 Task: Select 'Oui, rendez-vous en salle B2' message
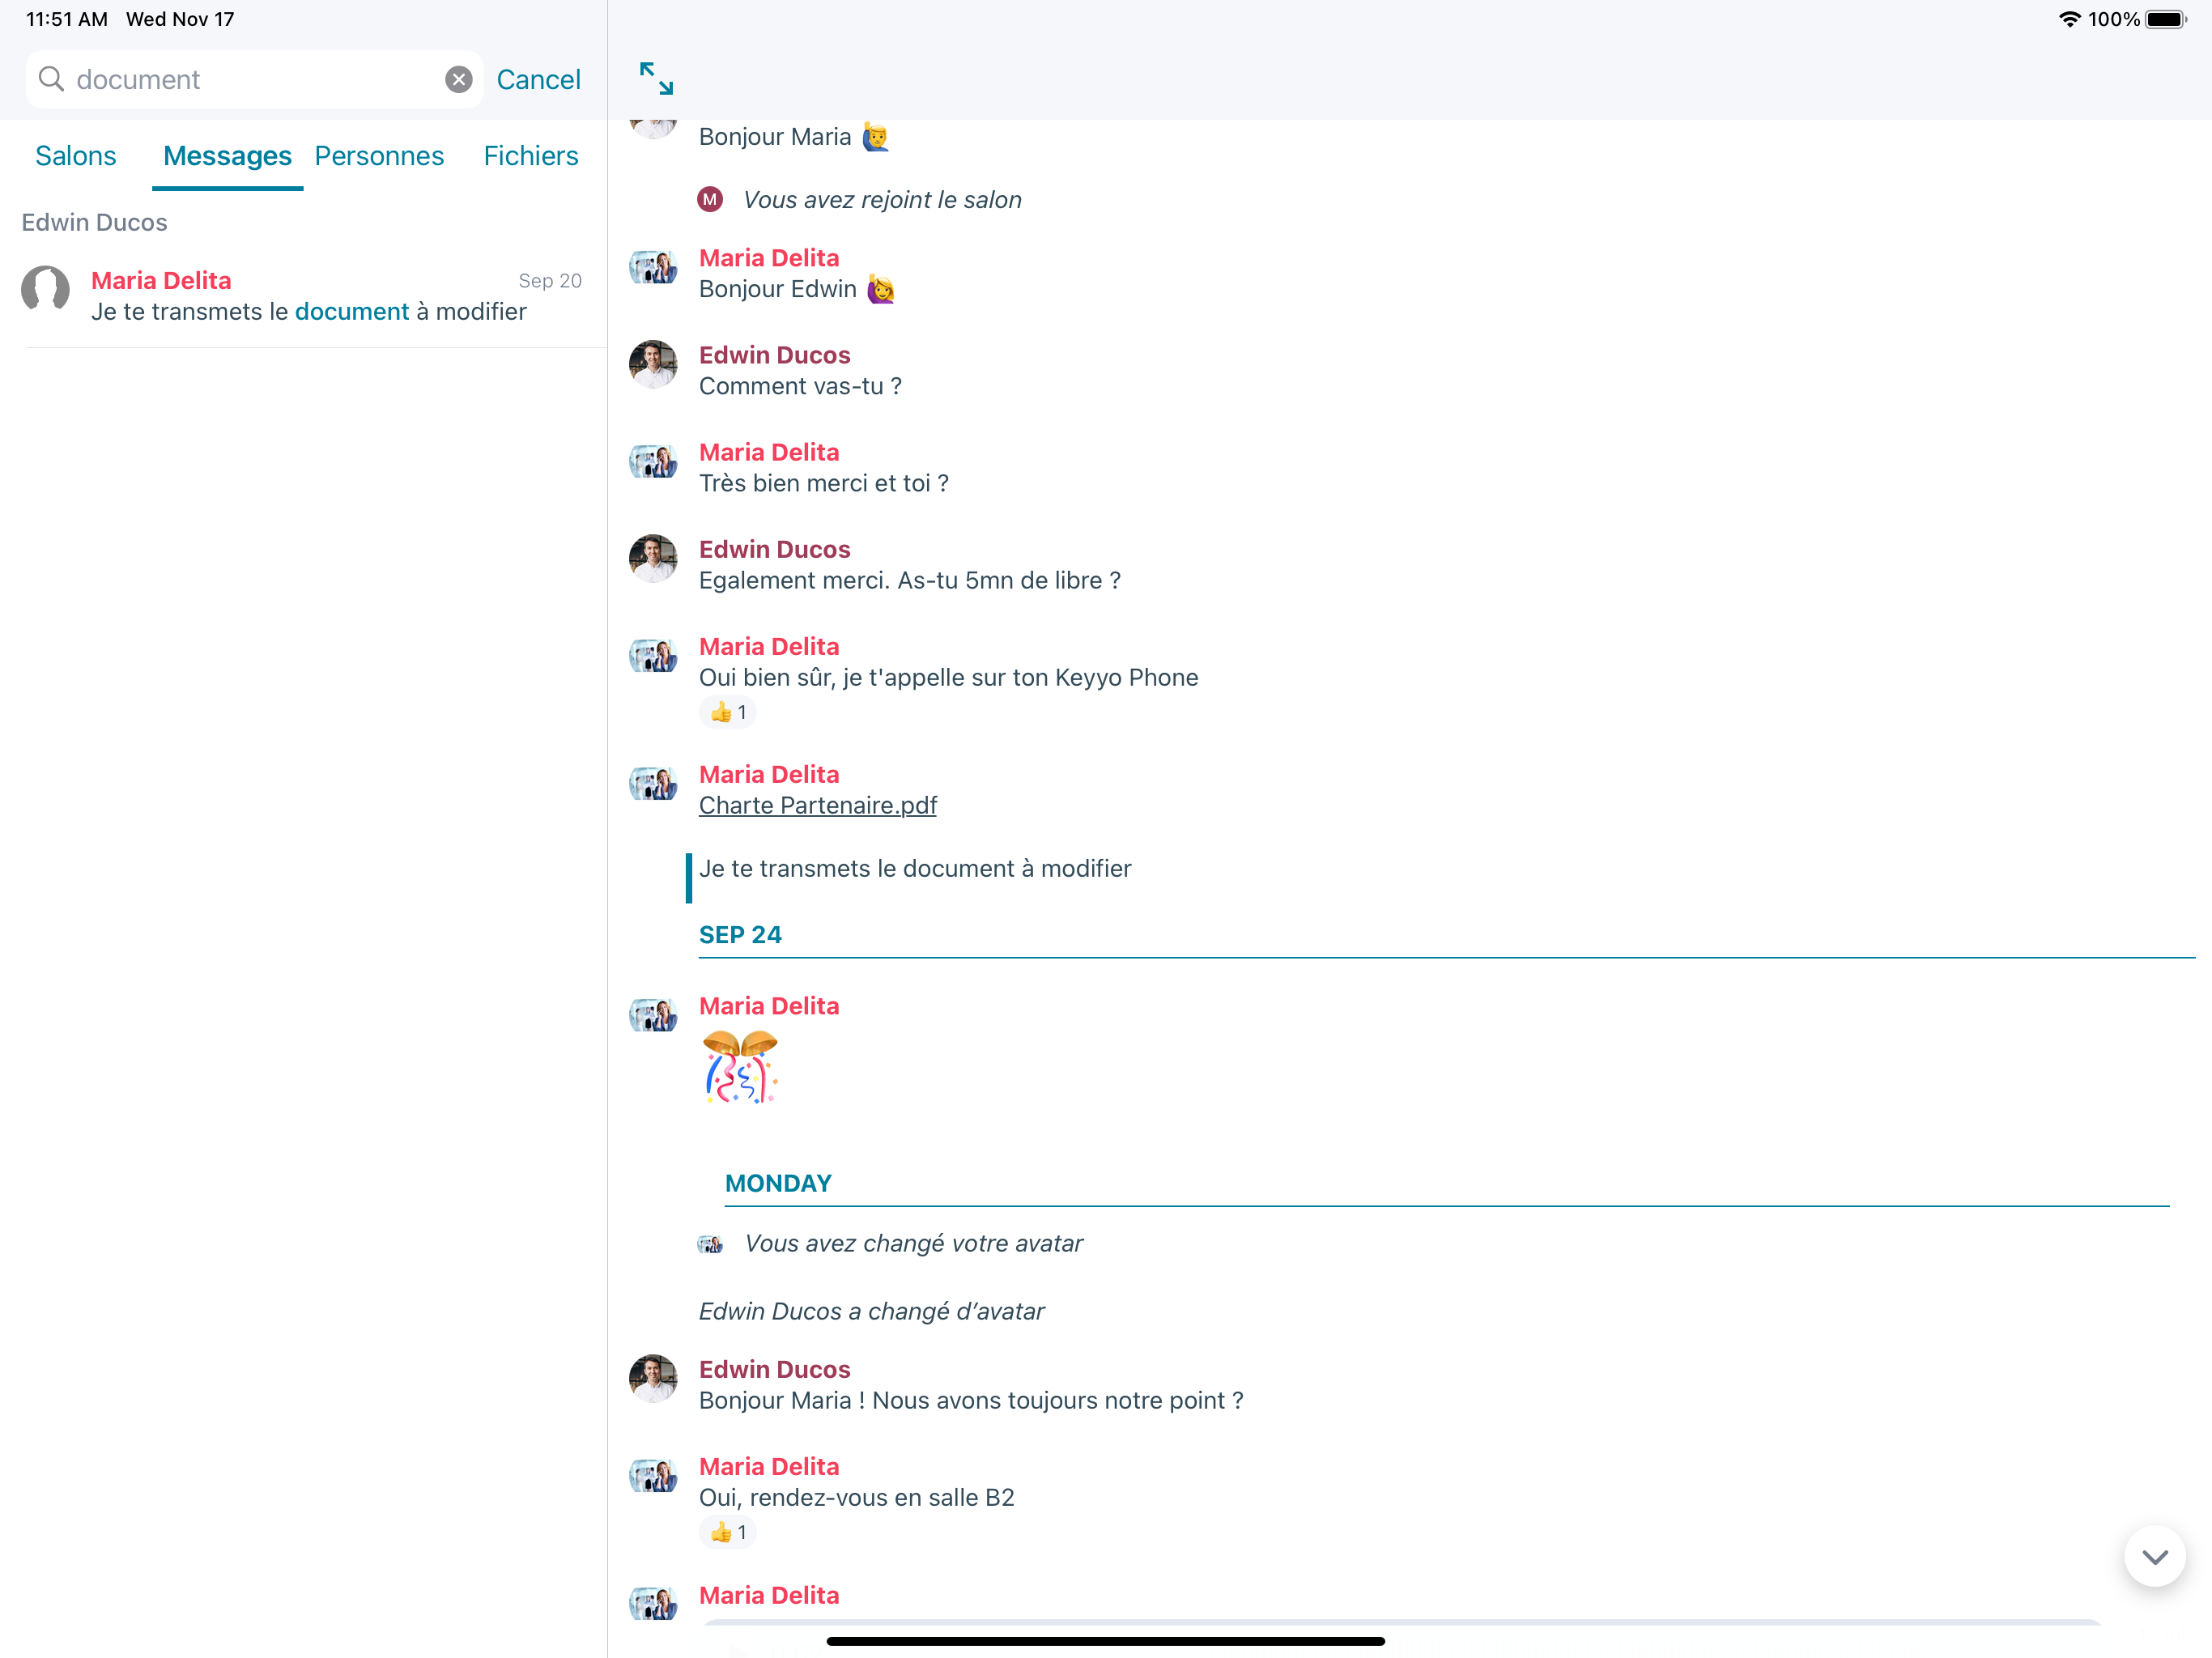click(x=856, y=1498)
